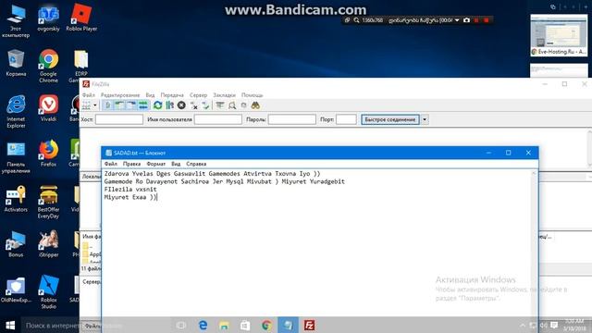Click Windows Start button
Screen dimensions: 592x333
click(10, 325)
